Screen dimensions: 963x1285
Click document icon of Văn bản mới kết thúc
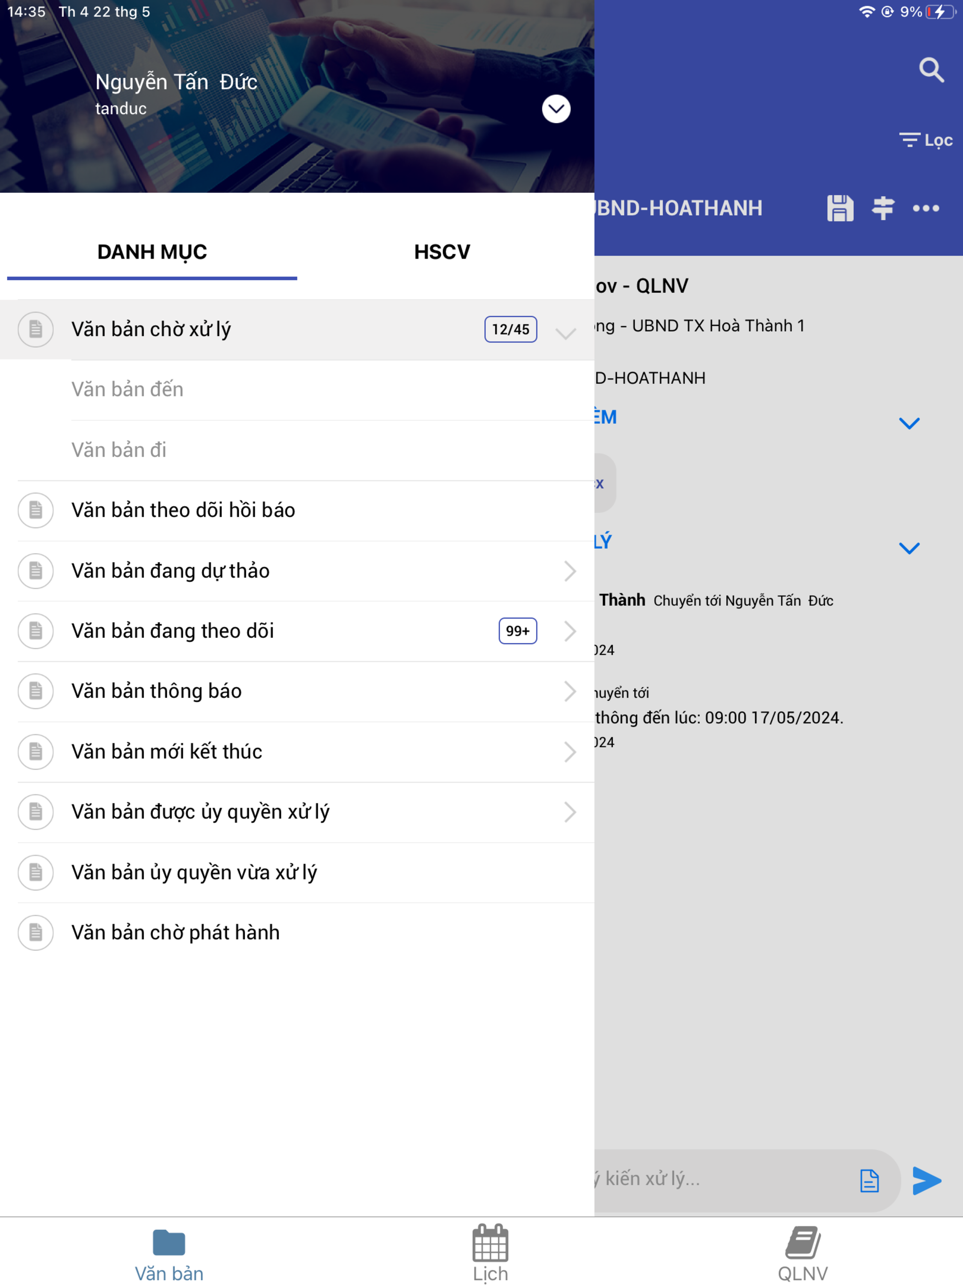(x=35, y=752)
